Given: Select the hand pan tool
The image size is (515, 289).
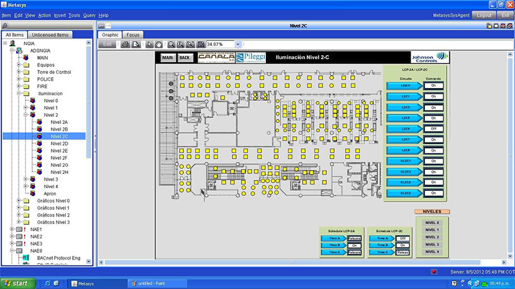Looking at the screenshot, I should (x=158, y=44).
